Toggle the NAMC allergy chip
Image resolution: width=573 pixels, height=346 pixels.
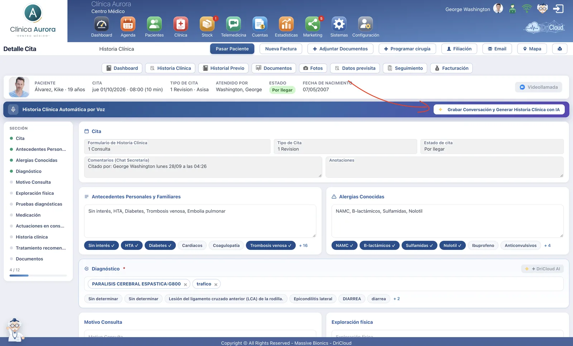(345, 246)
